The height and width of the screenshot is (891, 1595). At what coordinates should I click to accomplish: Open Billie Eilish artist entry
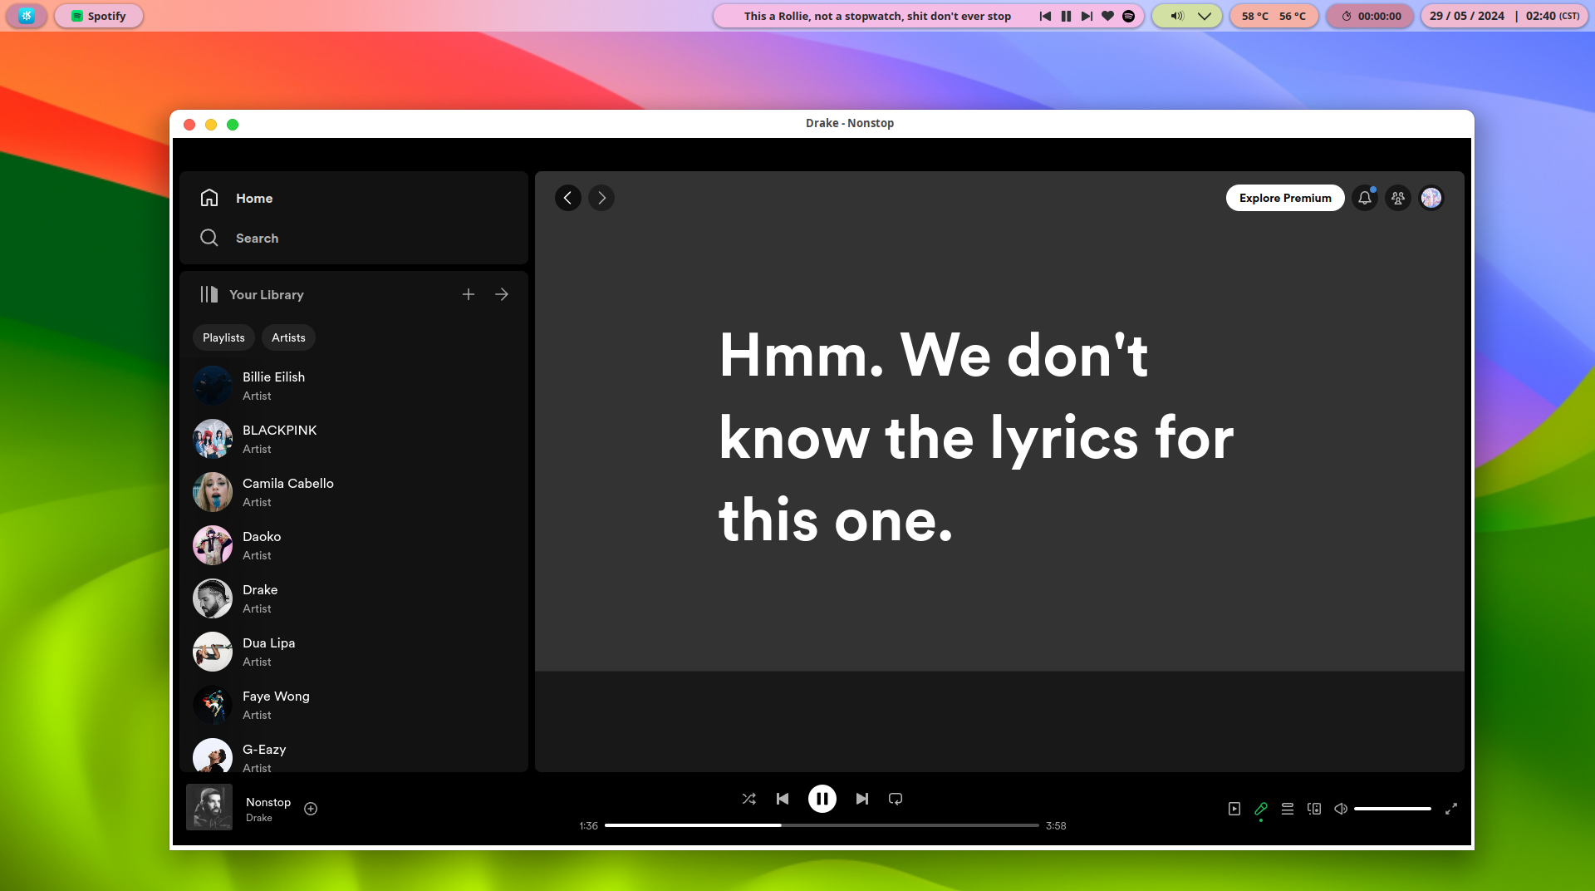pyautogui.click(x=354, y=386)
